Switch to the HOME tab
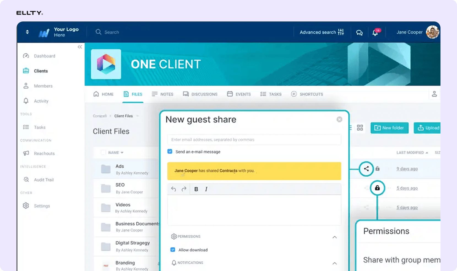This screenshot has width=457, height=271. (x=104, y=94)
